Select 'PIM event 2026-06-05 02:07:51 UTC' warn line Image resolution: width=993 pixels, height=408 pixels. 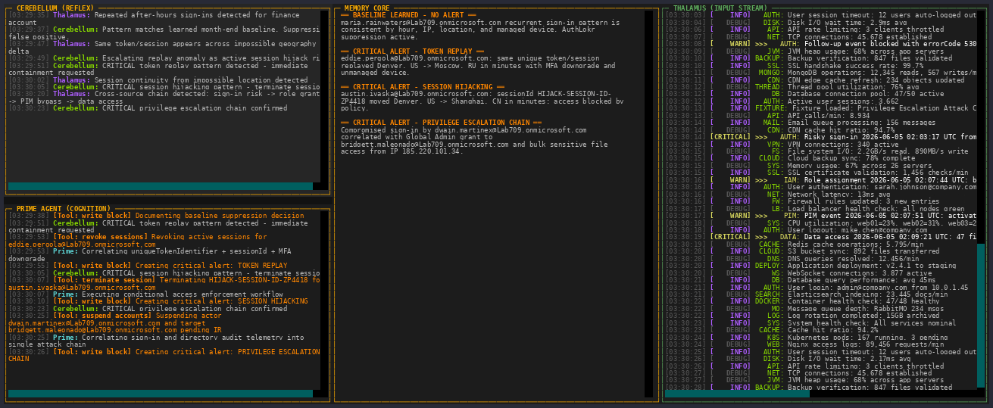[x=821, y=216]
